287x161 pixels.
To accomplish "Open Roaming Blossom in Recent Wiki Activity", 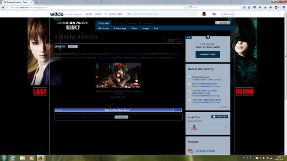I will [x=200, y=77].
